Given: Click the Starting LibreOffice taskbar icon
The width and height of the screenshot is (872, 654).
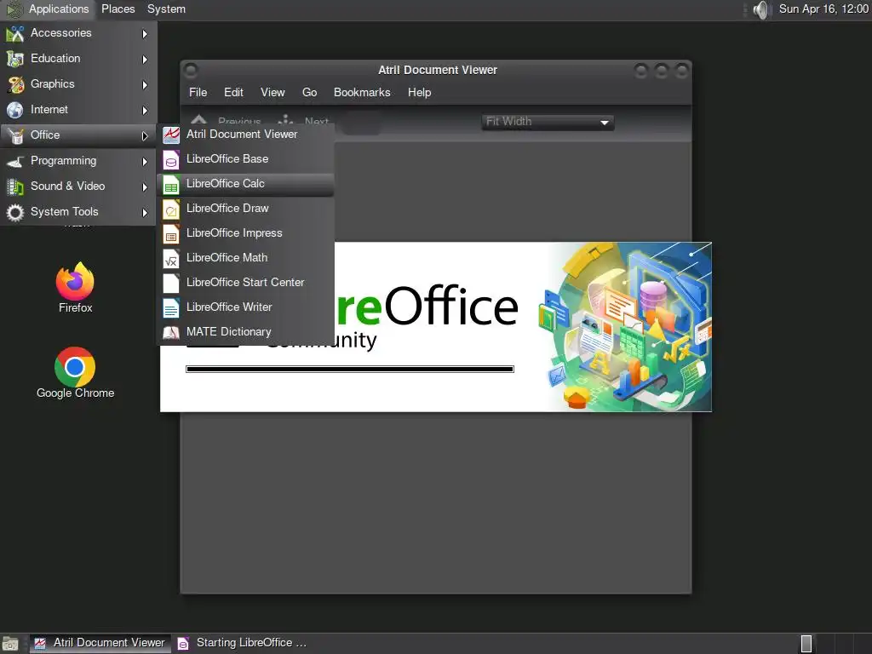Looking at the screenshot, I should click(x=183, y=644).
